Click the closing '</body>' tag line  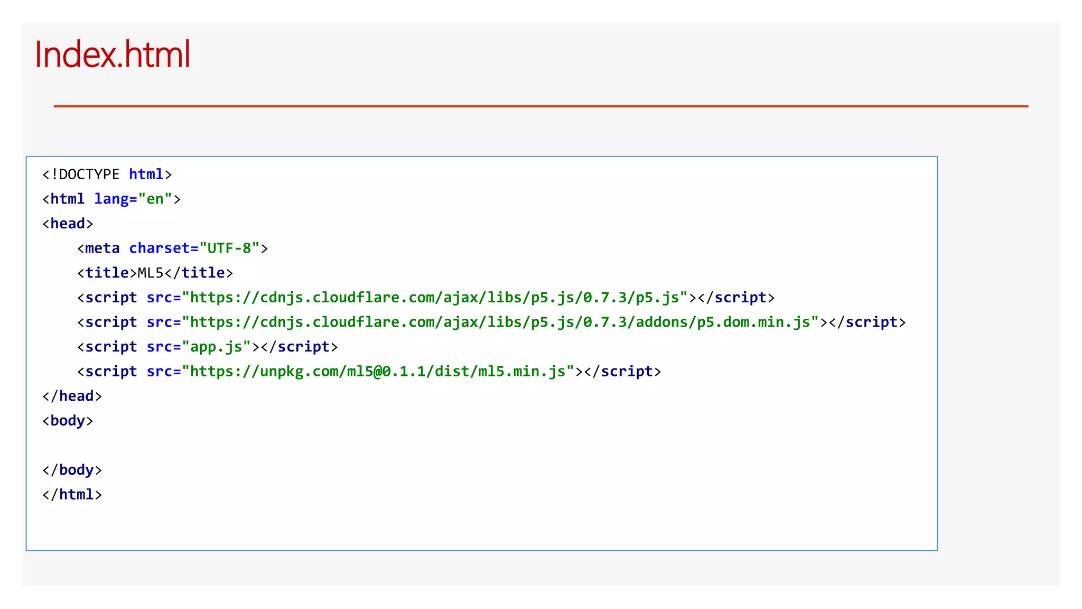click(x=72, y=470)
